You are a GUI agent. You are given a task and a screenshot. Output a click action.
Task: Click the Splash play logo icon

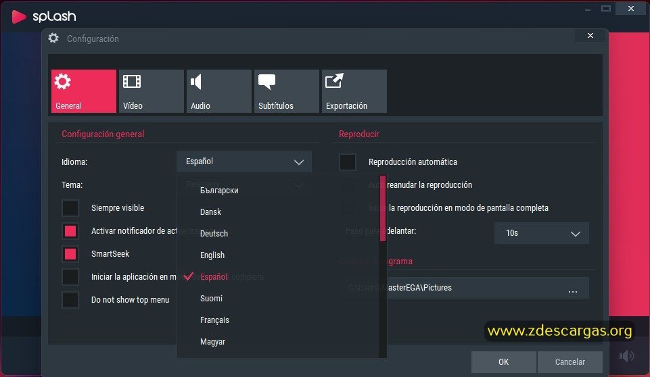click(x=19, y=17)
